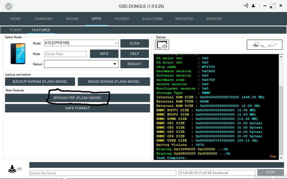Click the download stack icon at bottom left
Screen dimensions: 287x179
(x=12, y=169)
